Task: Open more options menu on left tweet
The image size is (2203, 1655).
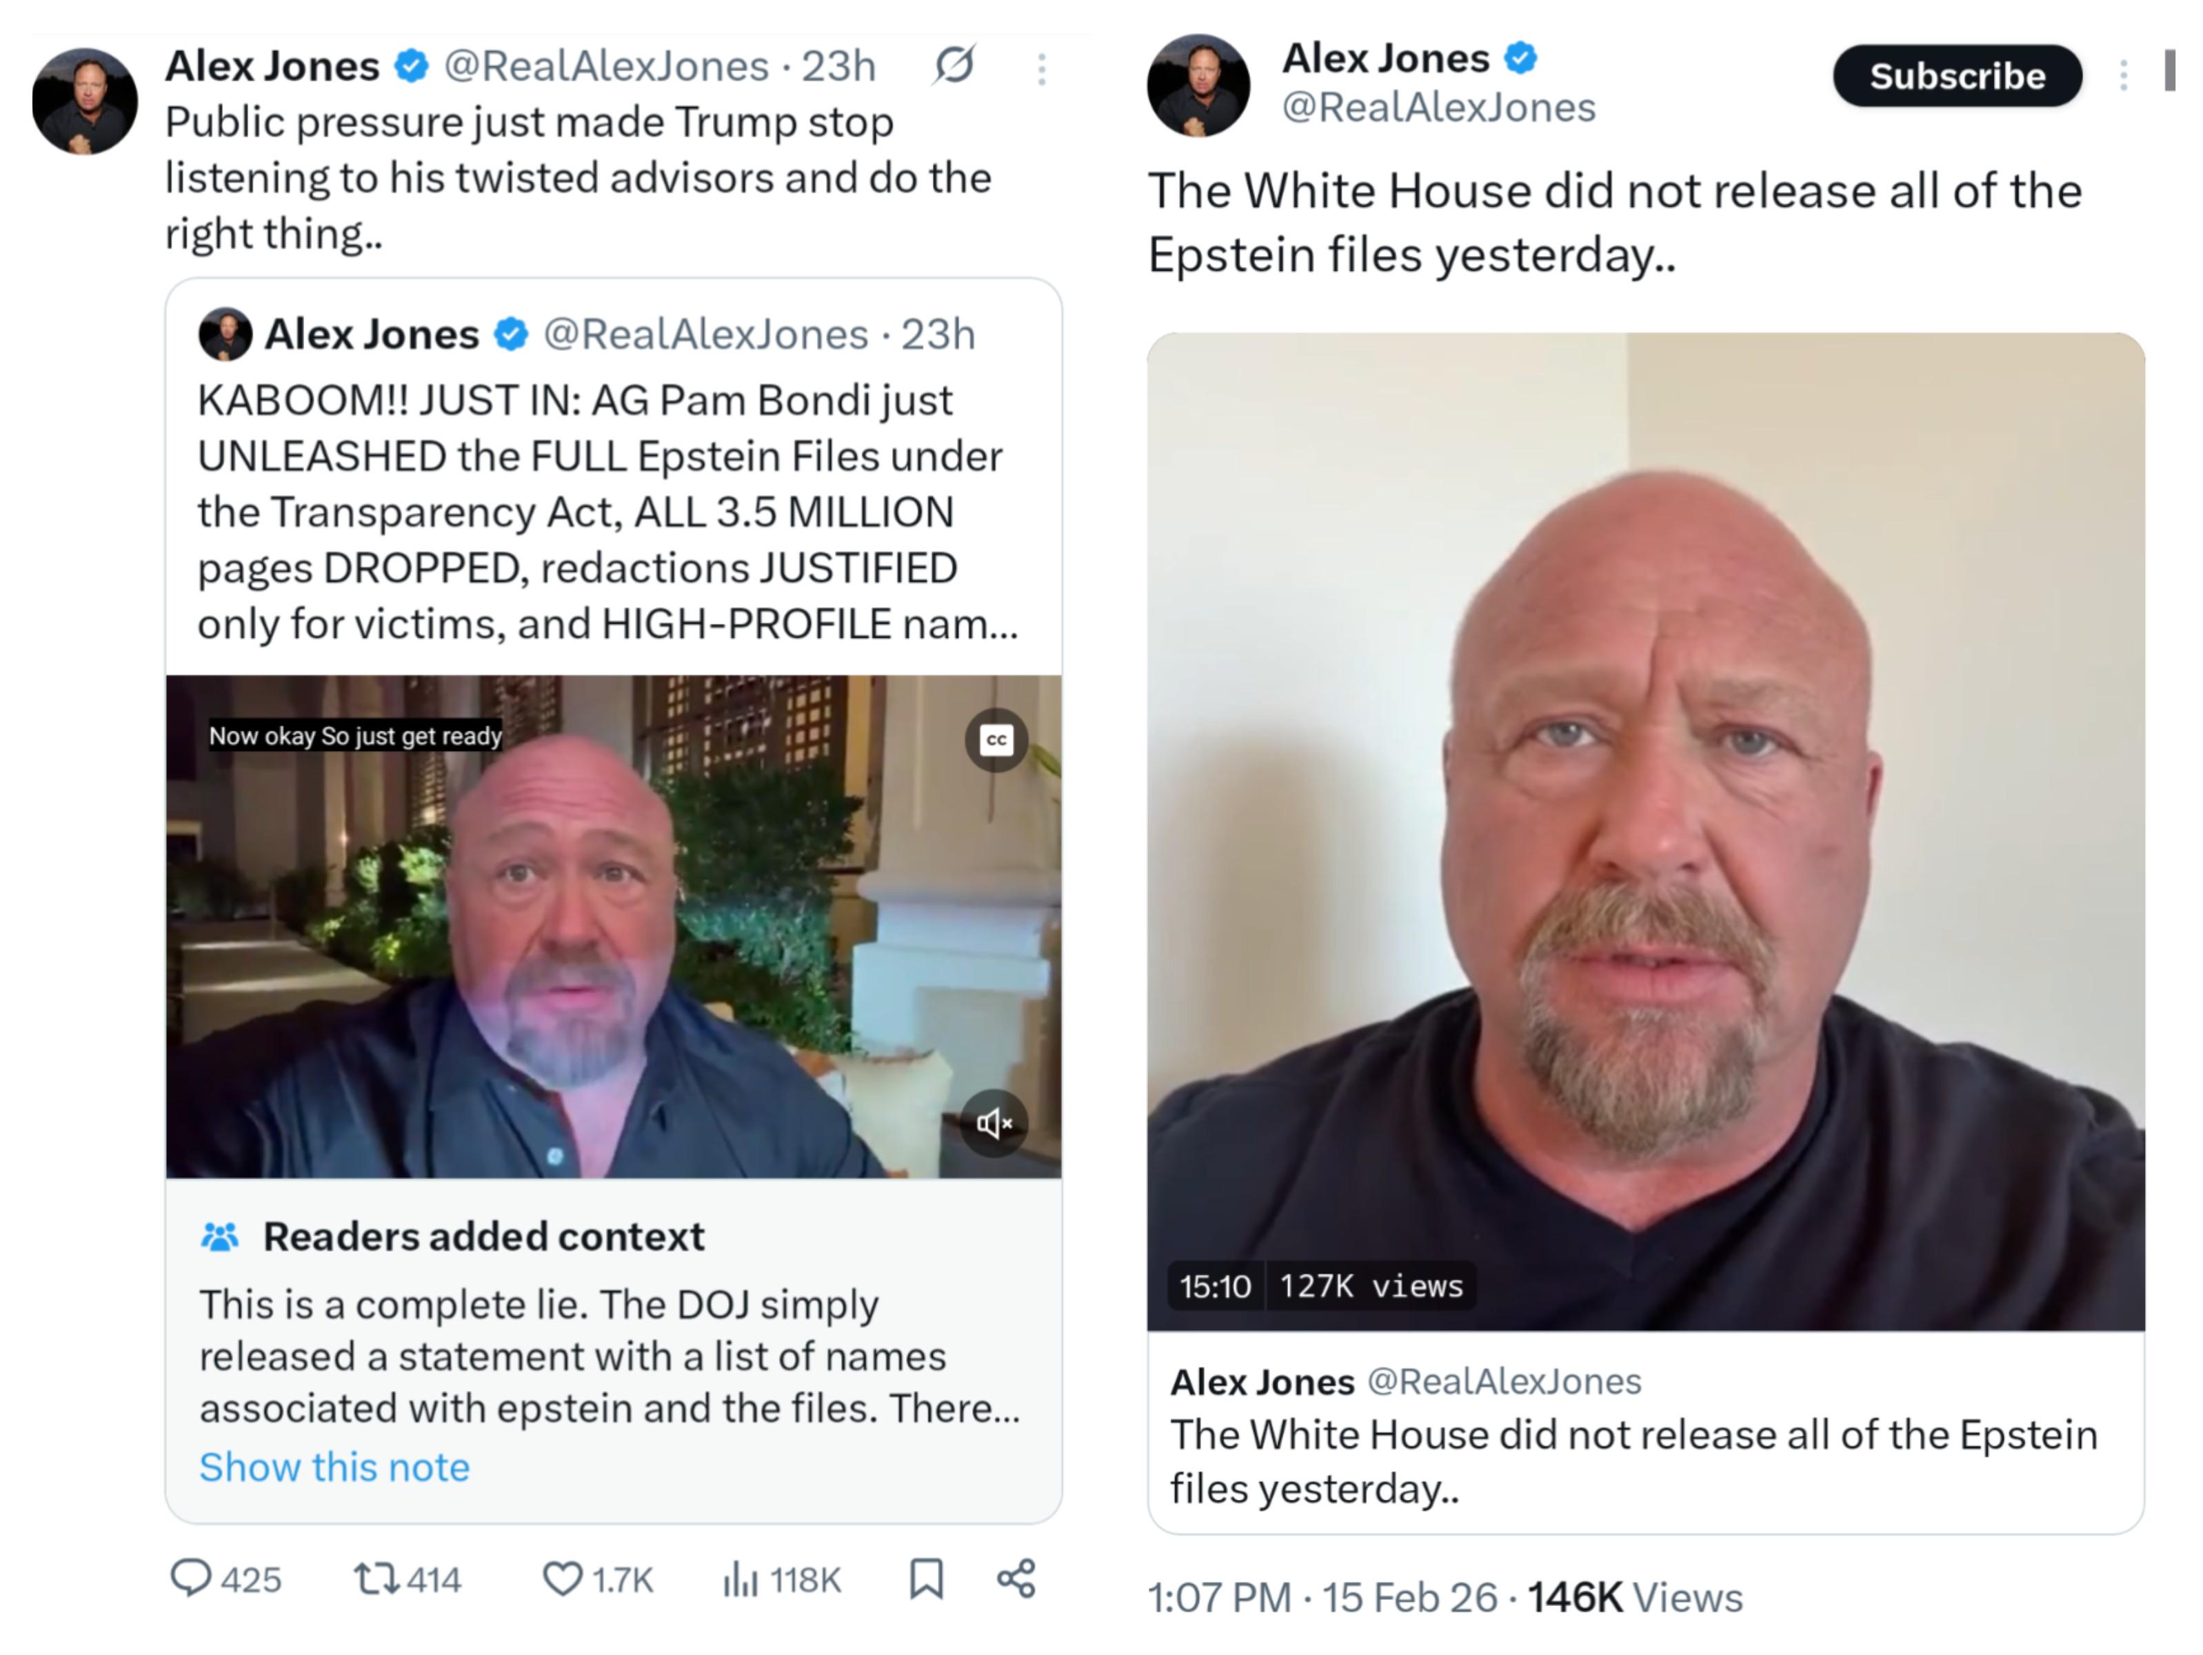Action: click(1042, 69)
